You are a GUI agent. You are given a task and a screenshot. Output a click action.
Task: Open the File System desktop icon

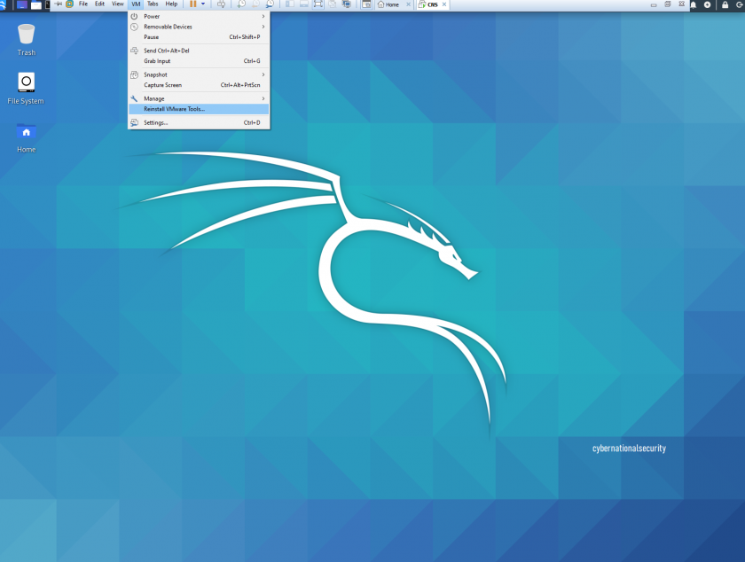pos(26,89)
